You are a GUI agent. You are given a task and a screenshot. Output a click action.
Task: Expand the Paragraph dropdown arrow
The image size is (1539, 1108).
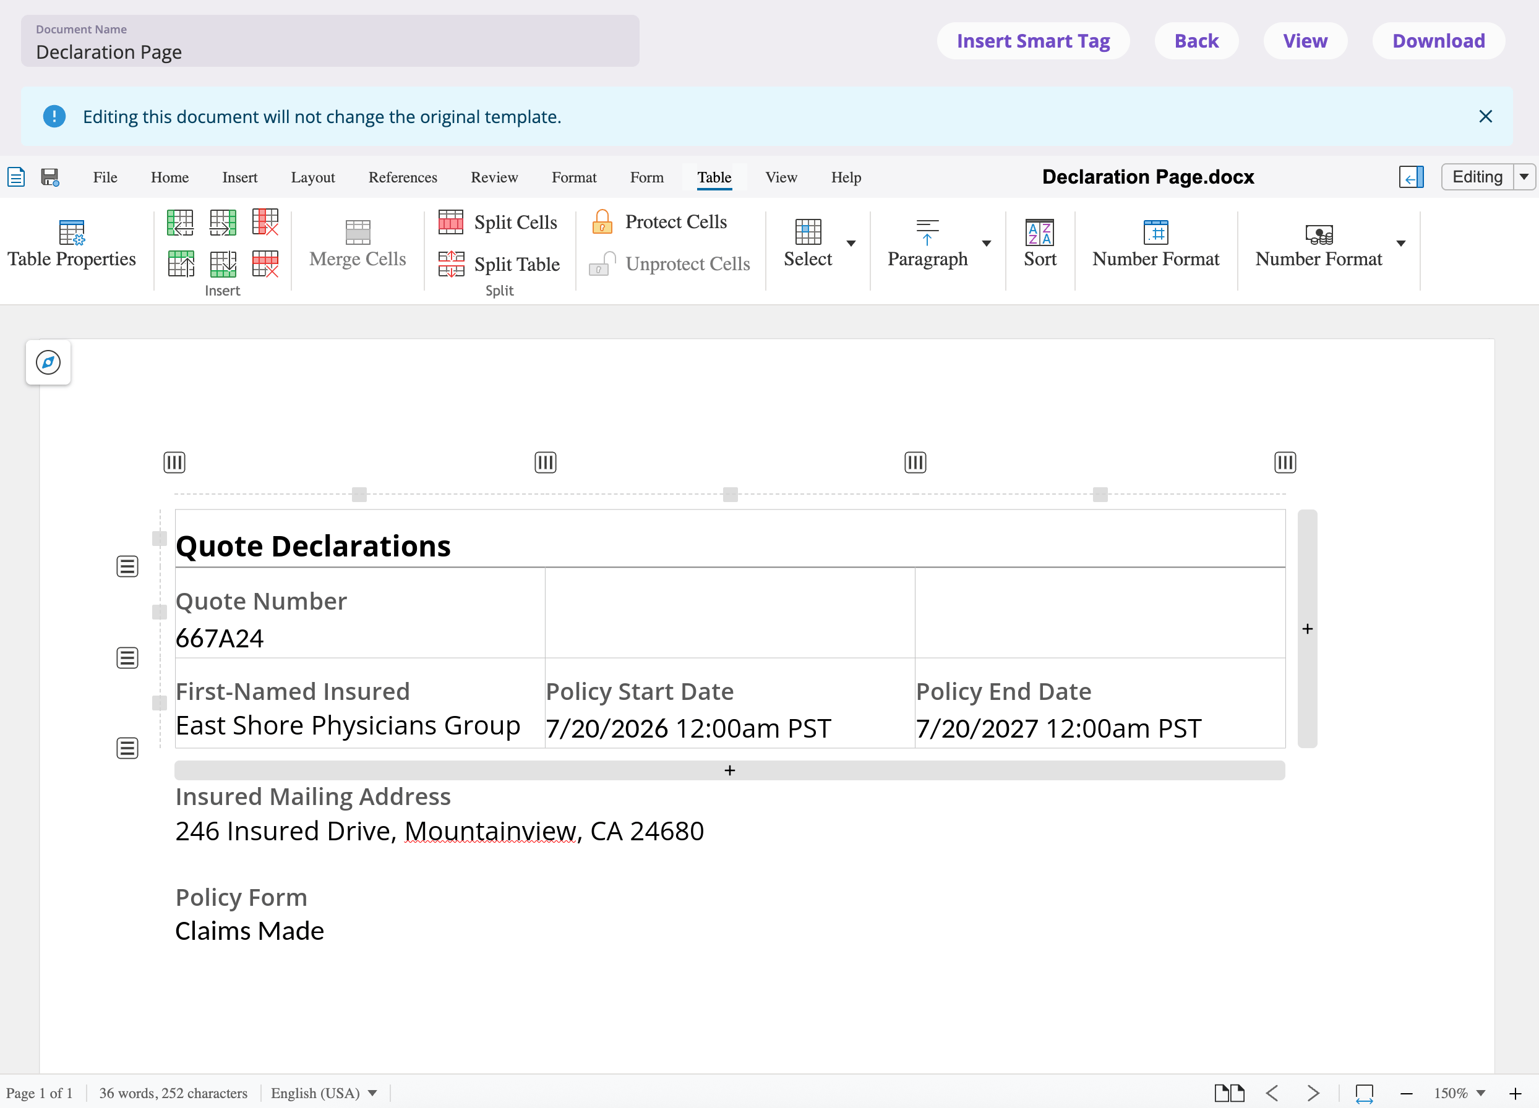pyautogui.click(x=987, y=244)
